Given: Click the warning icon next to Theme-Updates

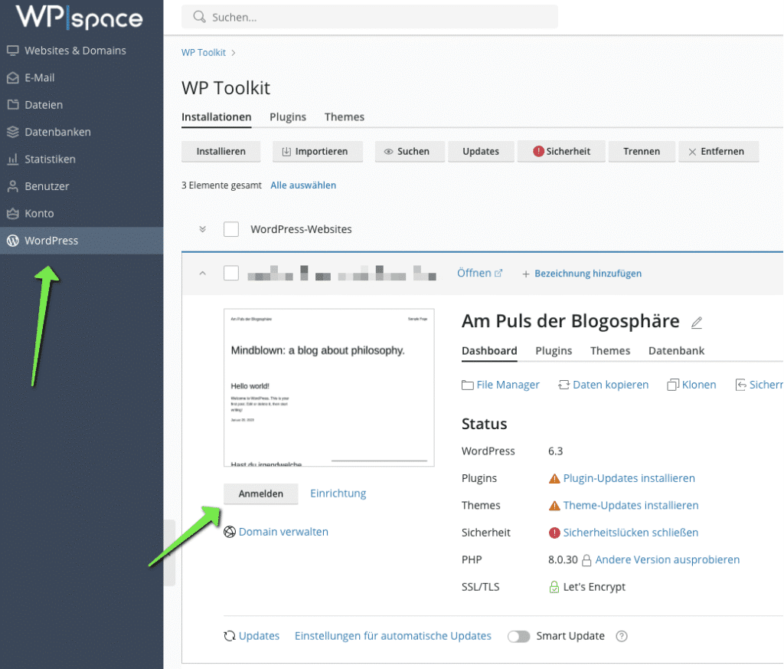Looking at the screenshot, I should click(554, 506).
